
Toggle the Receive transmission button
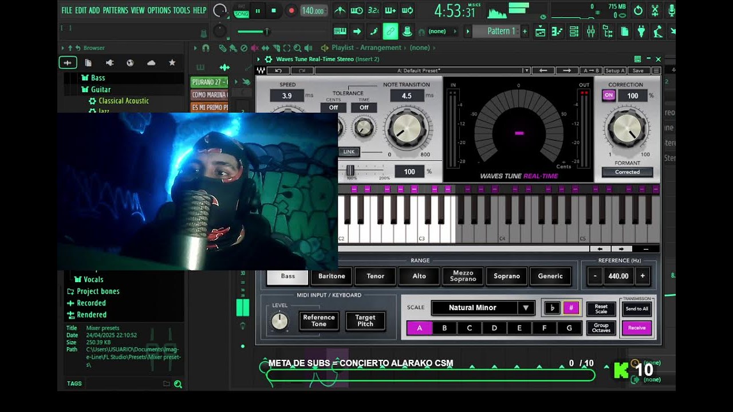pyautogui.click(x=637, y=328)
